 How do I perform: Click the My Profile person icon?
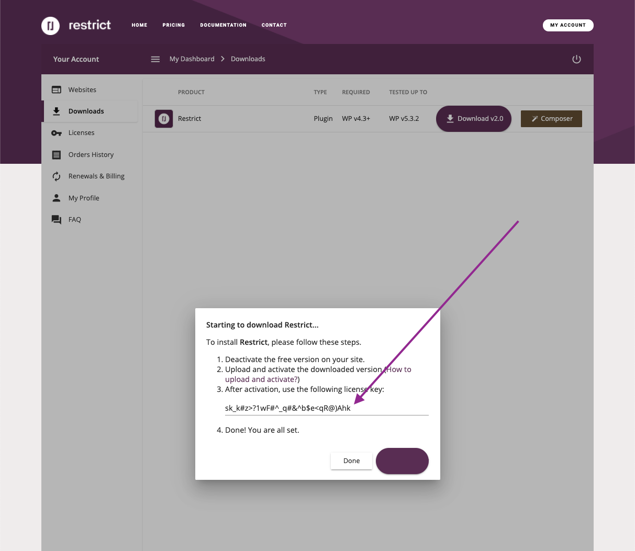pyautogui.click(x=57, y=198)
